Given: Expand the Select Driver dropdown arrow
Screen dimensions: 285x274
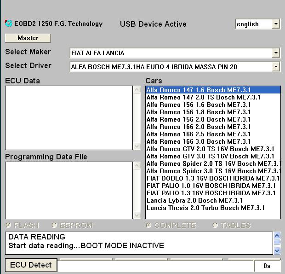Looking at the screenshot, I should (276, 67).
